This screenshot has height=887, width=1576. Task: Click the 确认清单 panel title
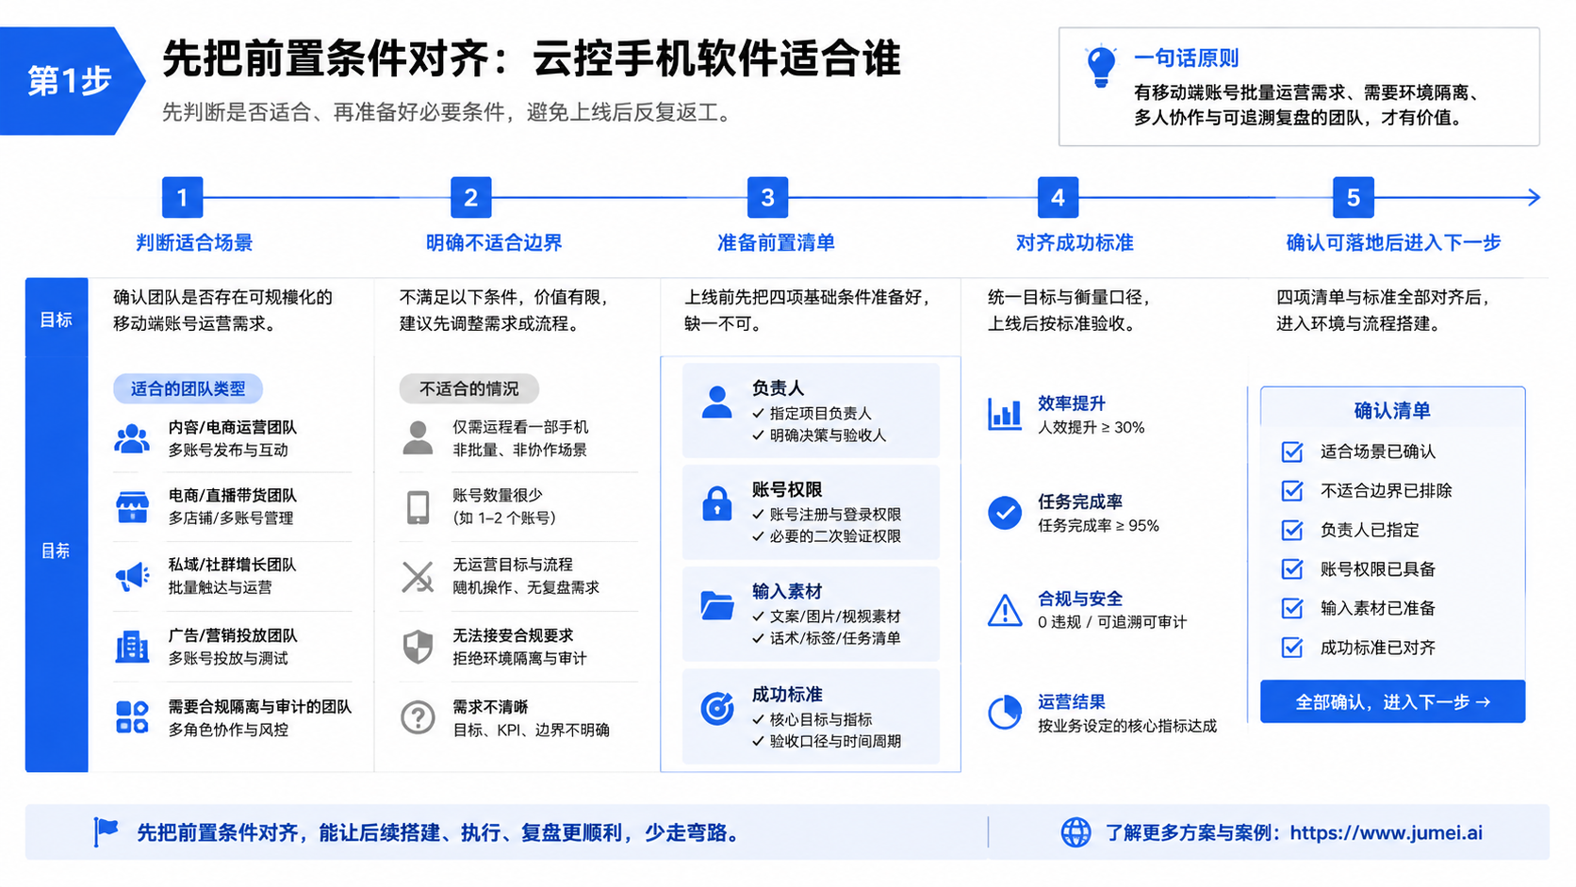tap(1392, 411)
